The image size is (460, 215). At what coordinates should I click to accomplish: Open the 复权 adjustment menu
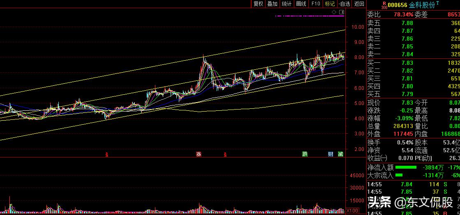pyautogui.click(x=258, y=4)
